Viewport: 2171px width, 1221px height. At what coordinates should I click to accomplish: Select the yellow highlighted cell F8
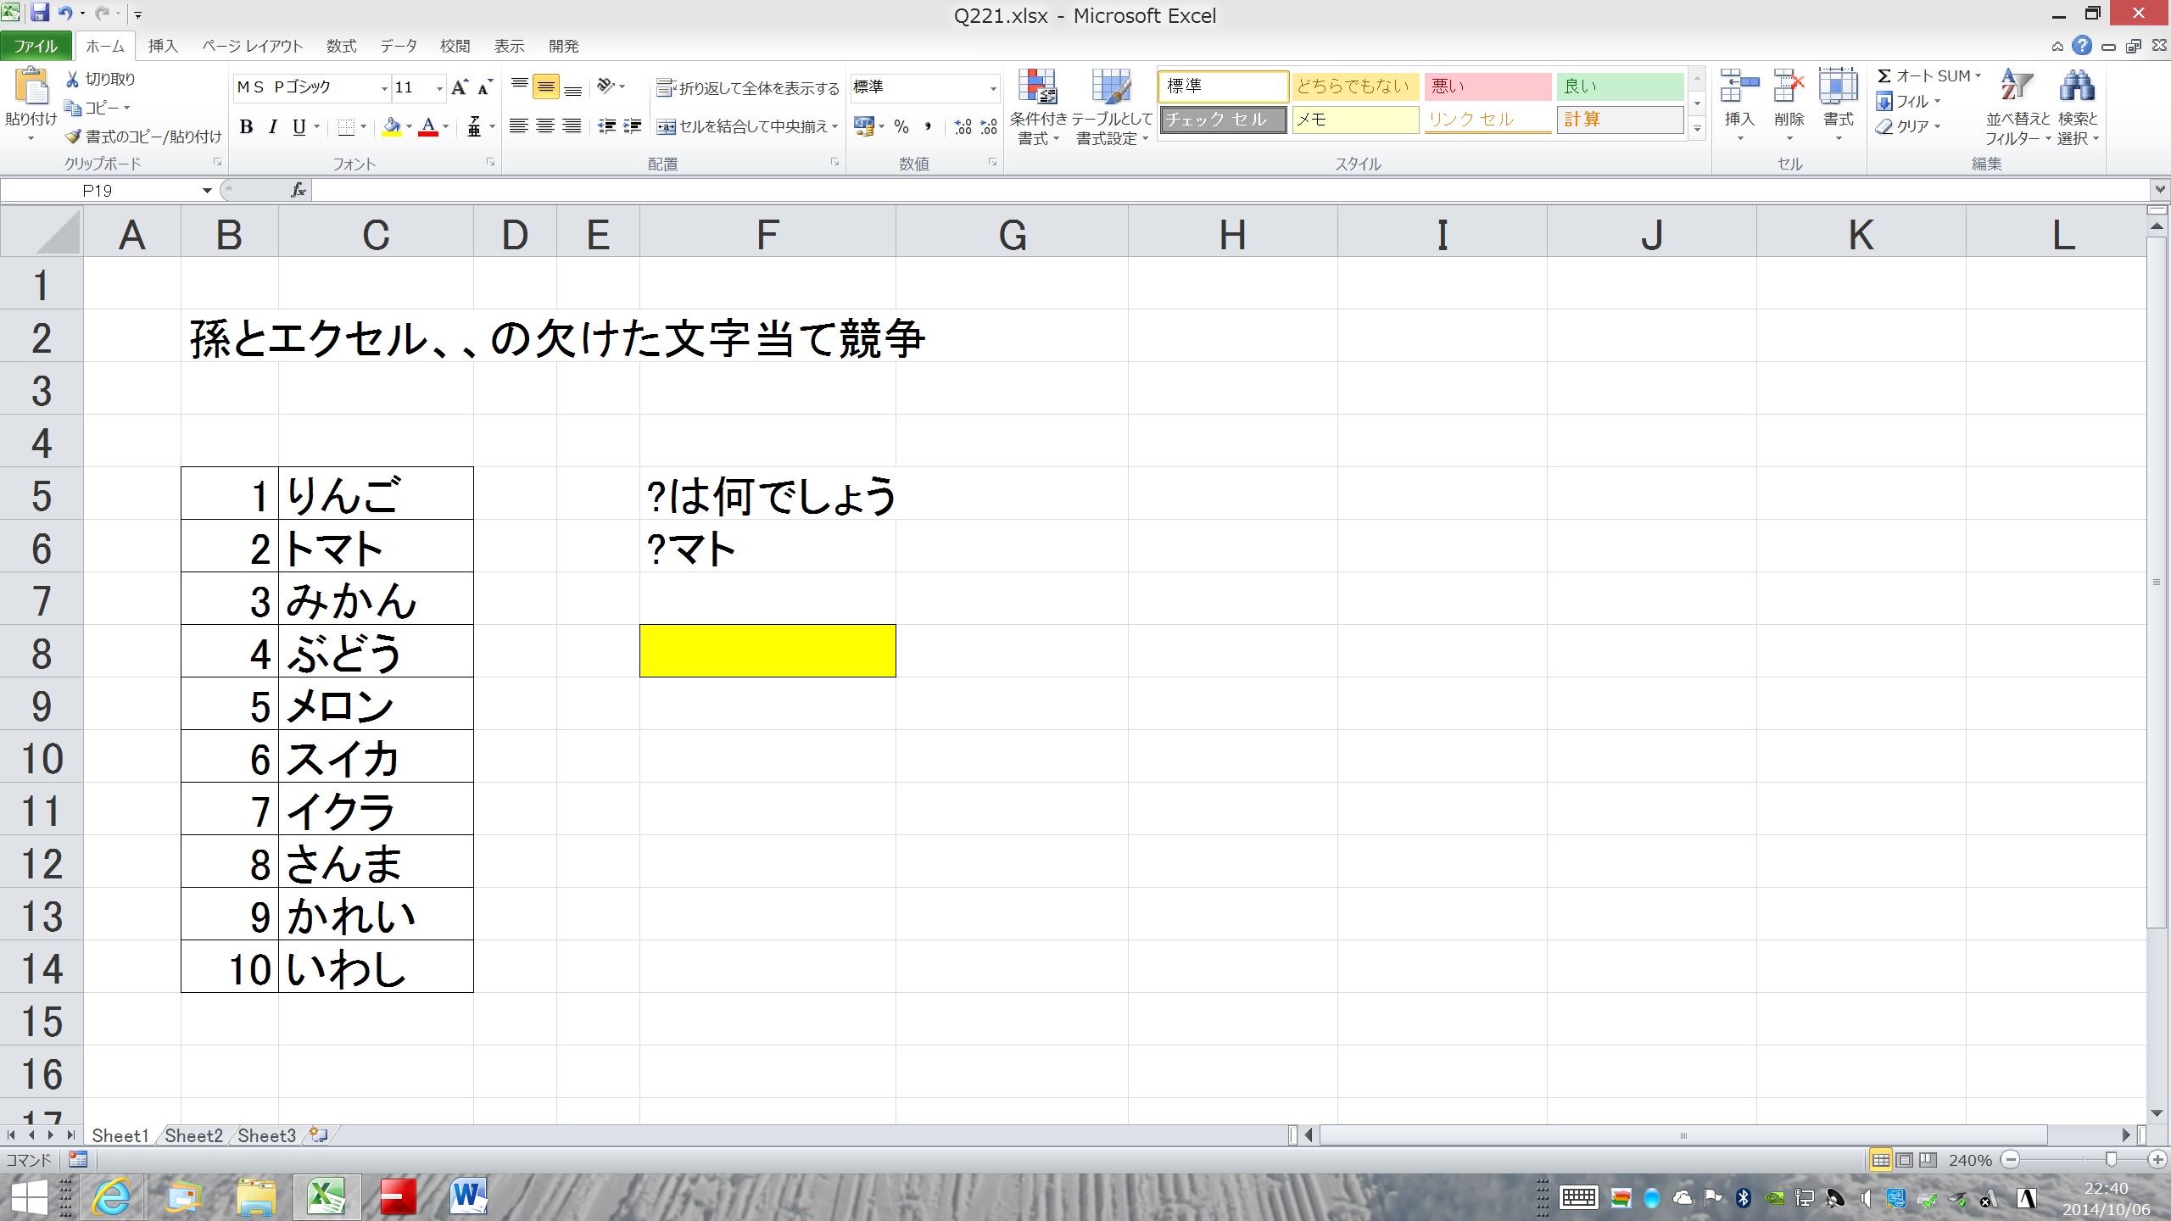[767, 651]
